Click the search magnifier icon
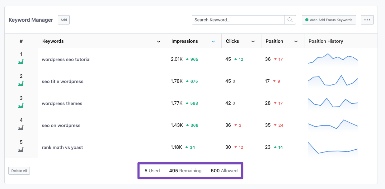The width and height of the screenshot is (385, 189). [290, 20]
